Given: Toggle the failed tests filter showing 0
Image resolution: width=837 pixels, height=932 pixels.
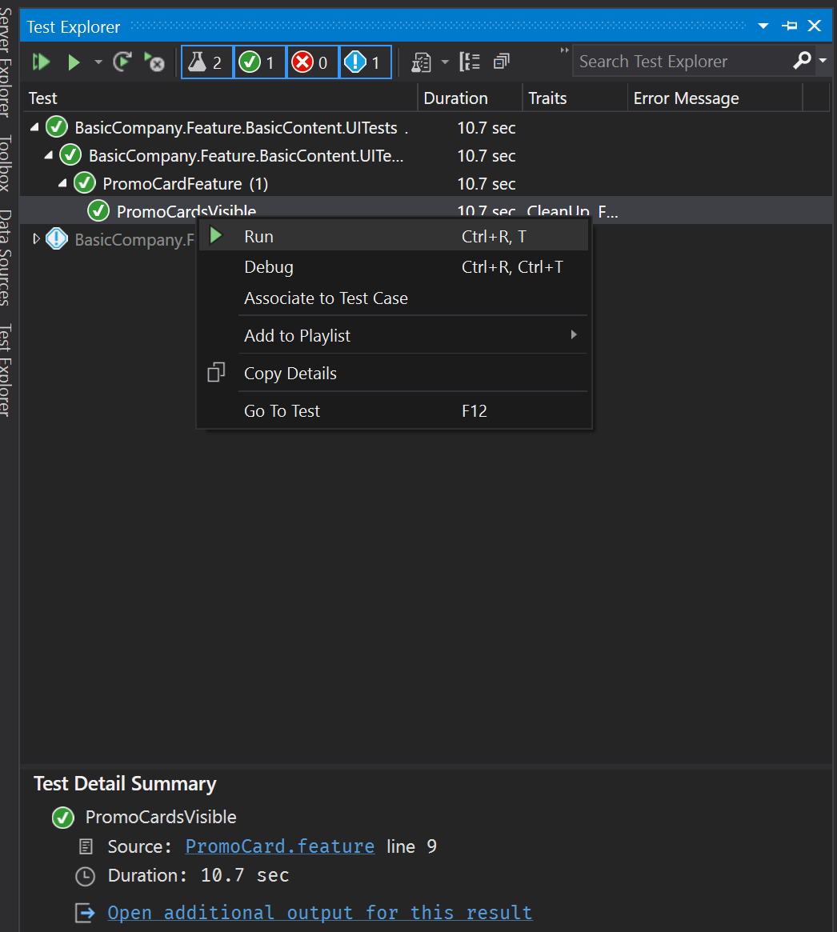Looking at the screenshot, I should pyautogui.click(x=313, y=62).
